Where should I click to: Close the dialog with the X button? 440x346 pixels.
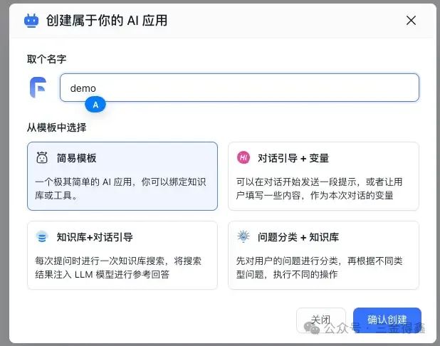click(411, 21)
